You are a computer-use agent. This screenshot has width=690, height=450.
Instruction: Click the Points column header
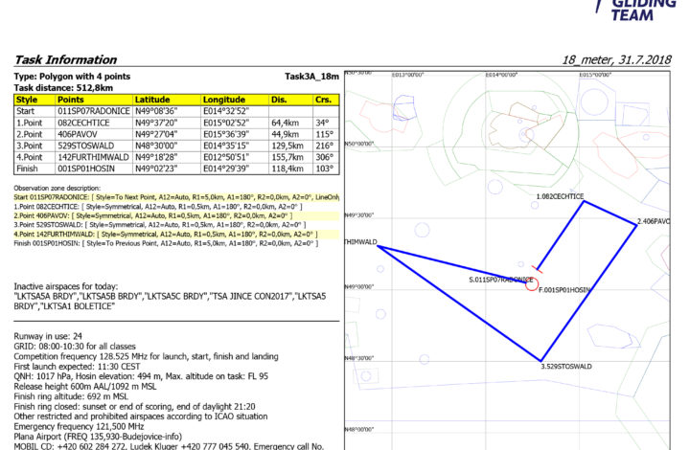71,99
